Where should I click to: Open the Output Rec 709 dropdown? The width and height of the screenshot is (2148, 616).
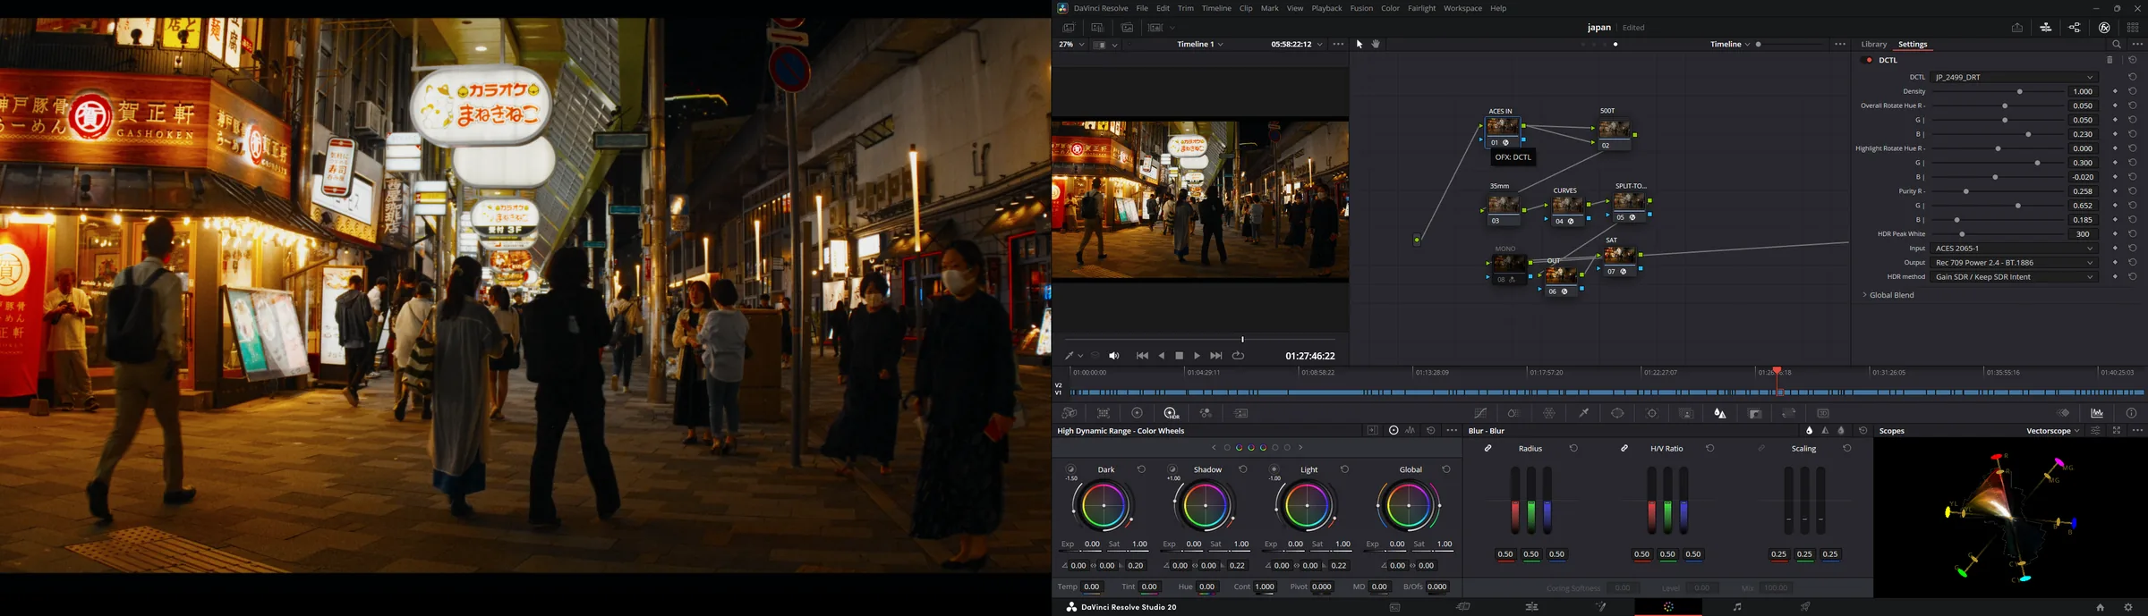pyautogui.click(x=2013, y=263)
